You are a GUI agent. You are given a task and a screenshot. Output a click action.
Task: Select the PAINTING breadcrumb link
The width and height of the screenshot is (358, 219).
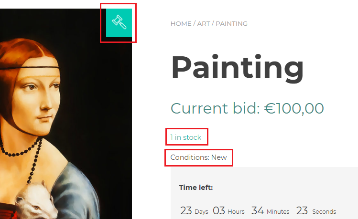(231, 24)
